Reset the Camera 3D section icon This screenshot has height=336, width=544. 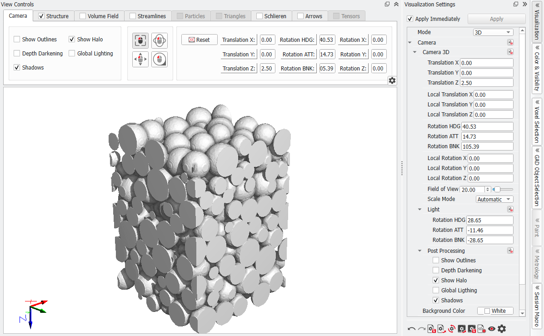coord(510,52)
